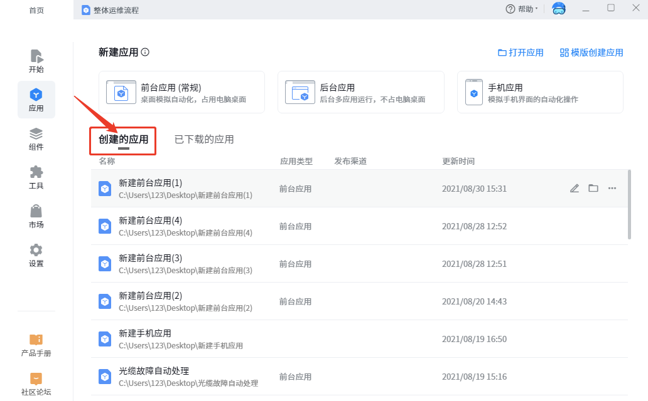Click the info icon beside 新建应用
648x401 pixels.
click(x=145, y=53)
